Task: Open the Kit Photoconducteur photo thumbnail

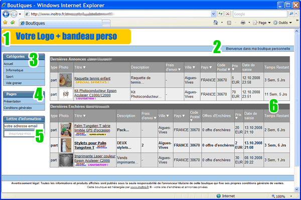Action: tap(66, 94)
